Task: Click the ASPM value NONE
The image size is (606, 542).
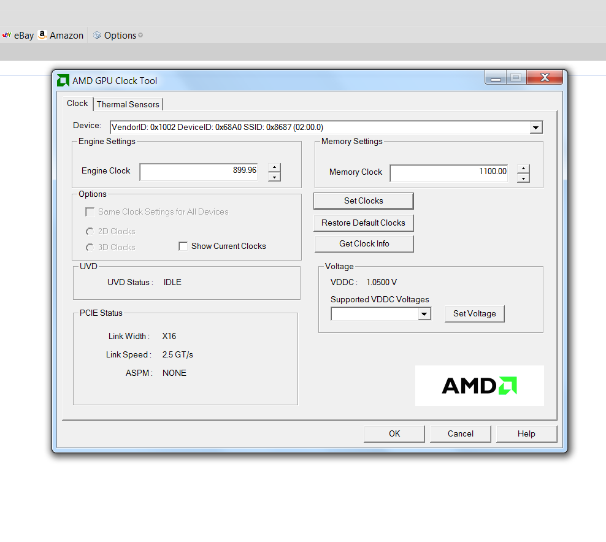Action: [174, 373]
